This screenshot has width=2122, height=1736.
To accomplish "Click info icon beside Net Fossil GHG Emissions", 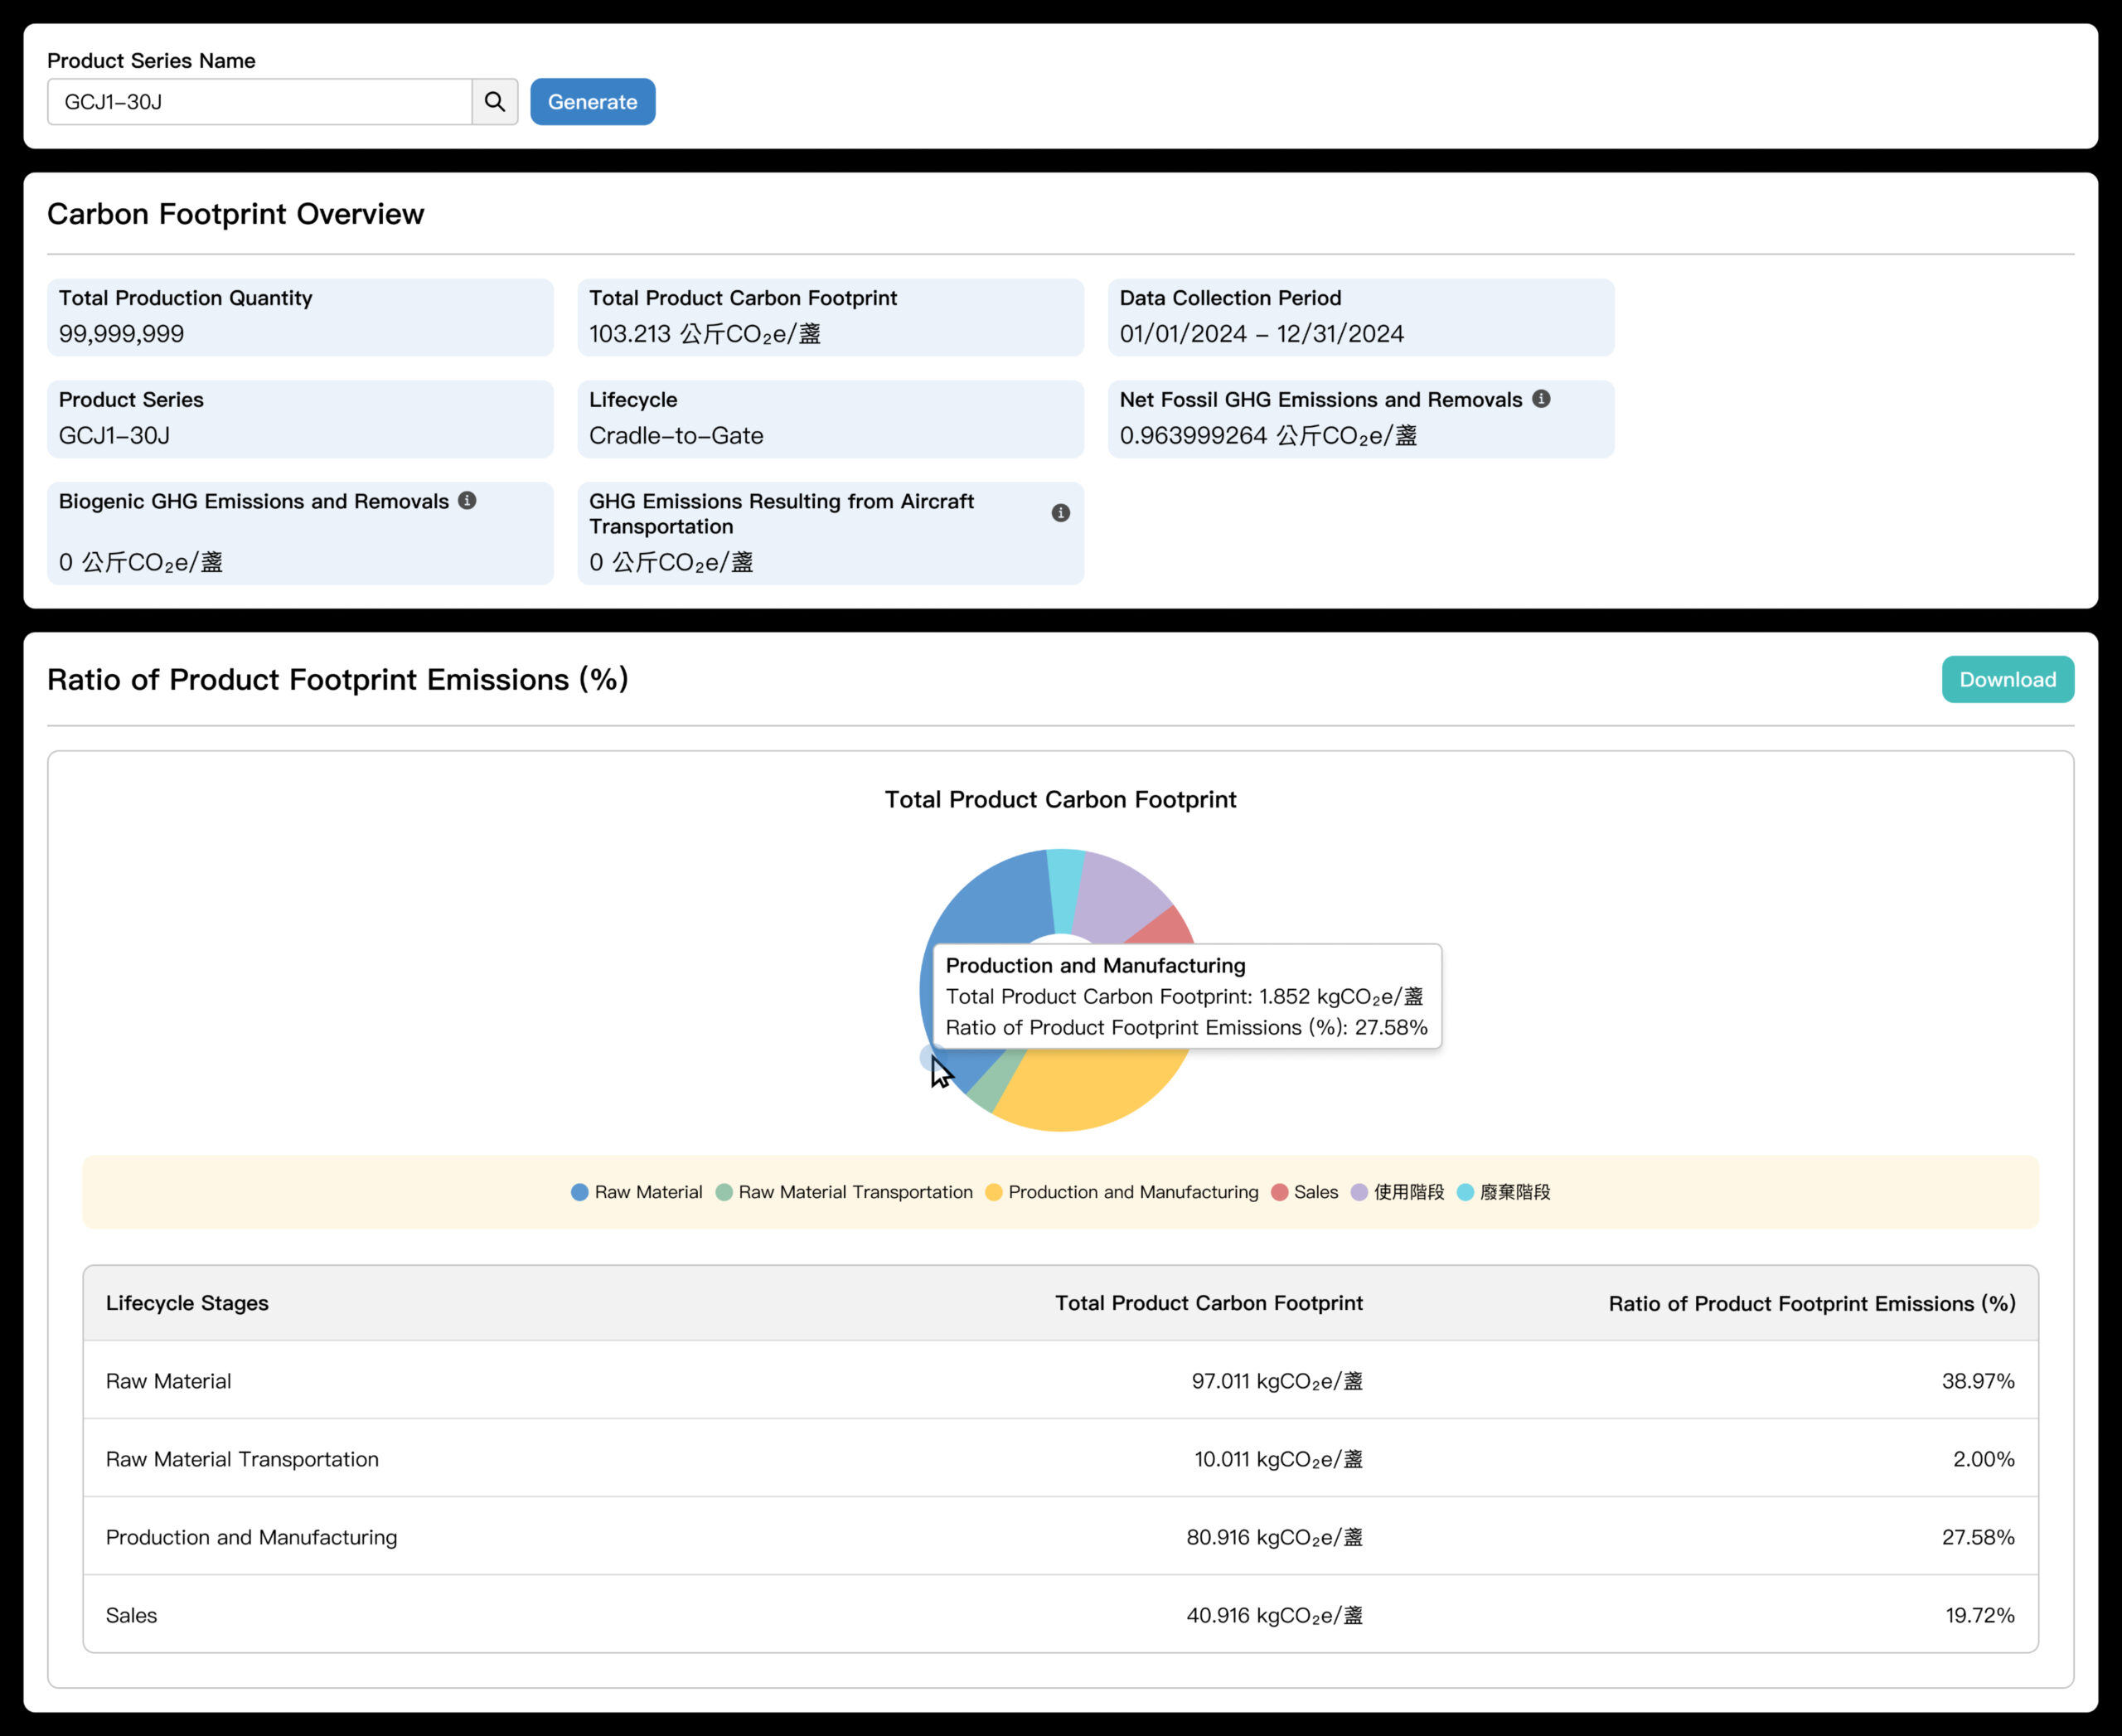I will (x=1541, y=399).
